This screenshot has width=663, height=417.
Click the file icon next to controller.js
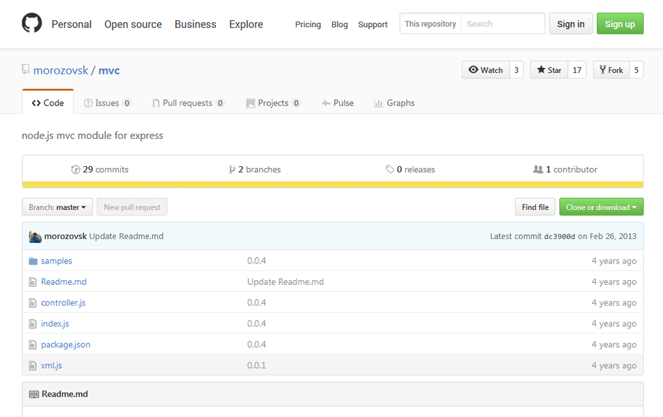pos(33,303)
